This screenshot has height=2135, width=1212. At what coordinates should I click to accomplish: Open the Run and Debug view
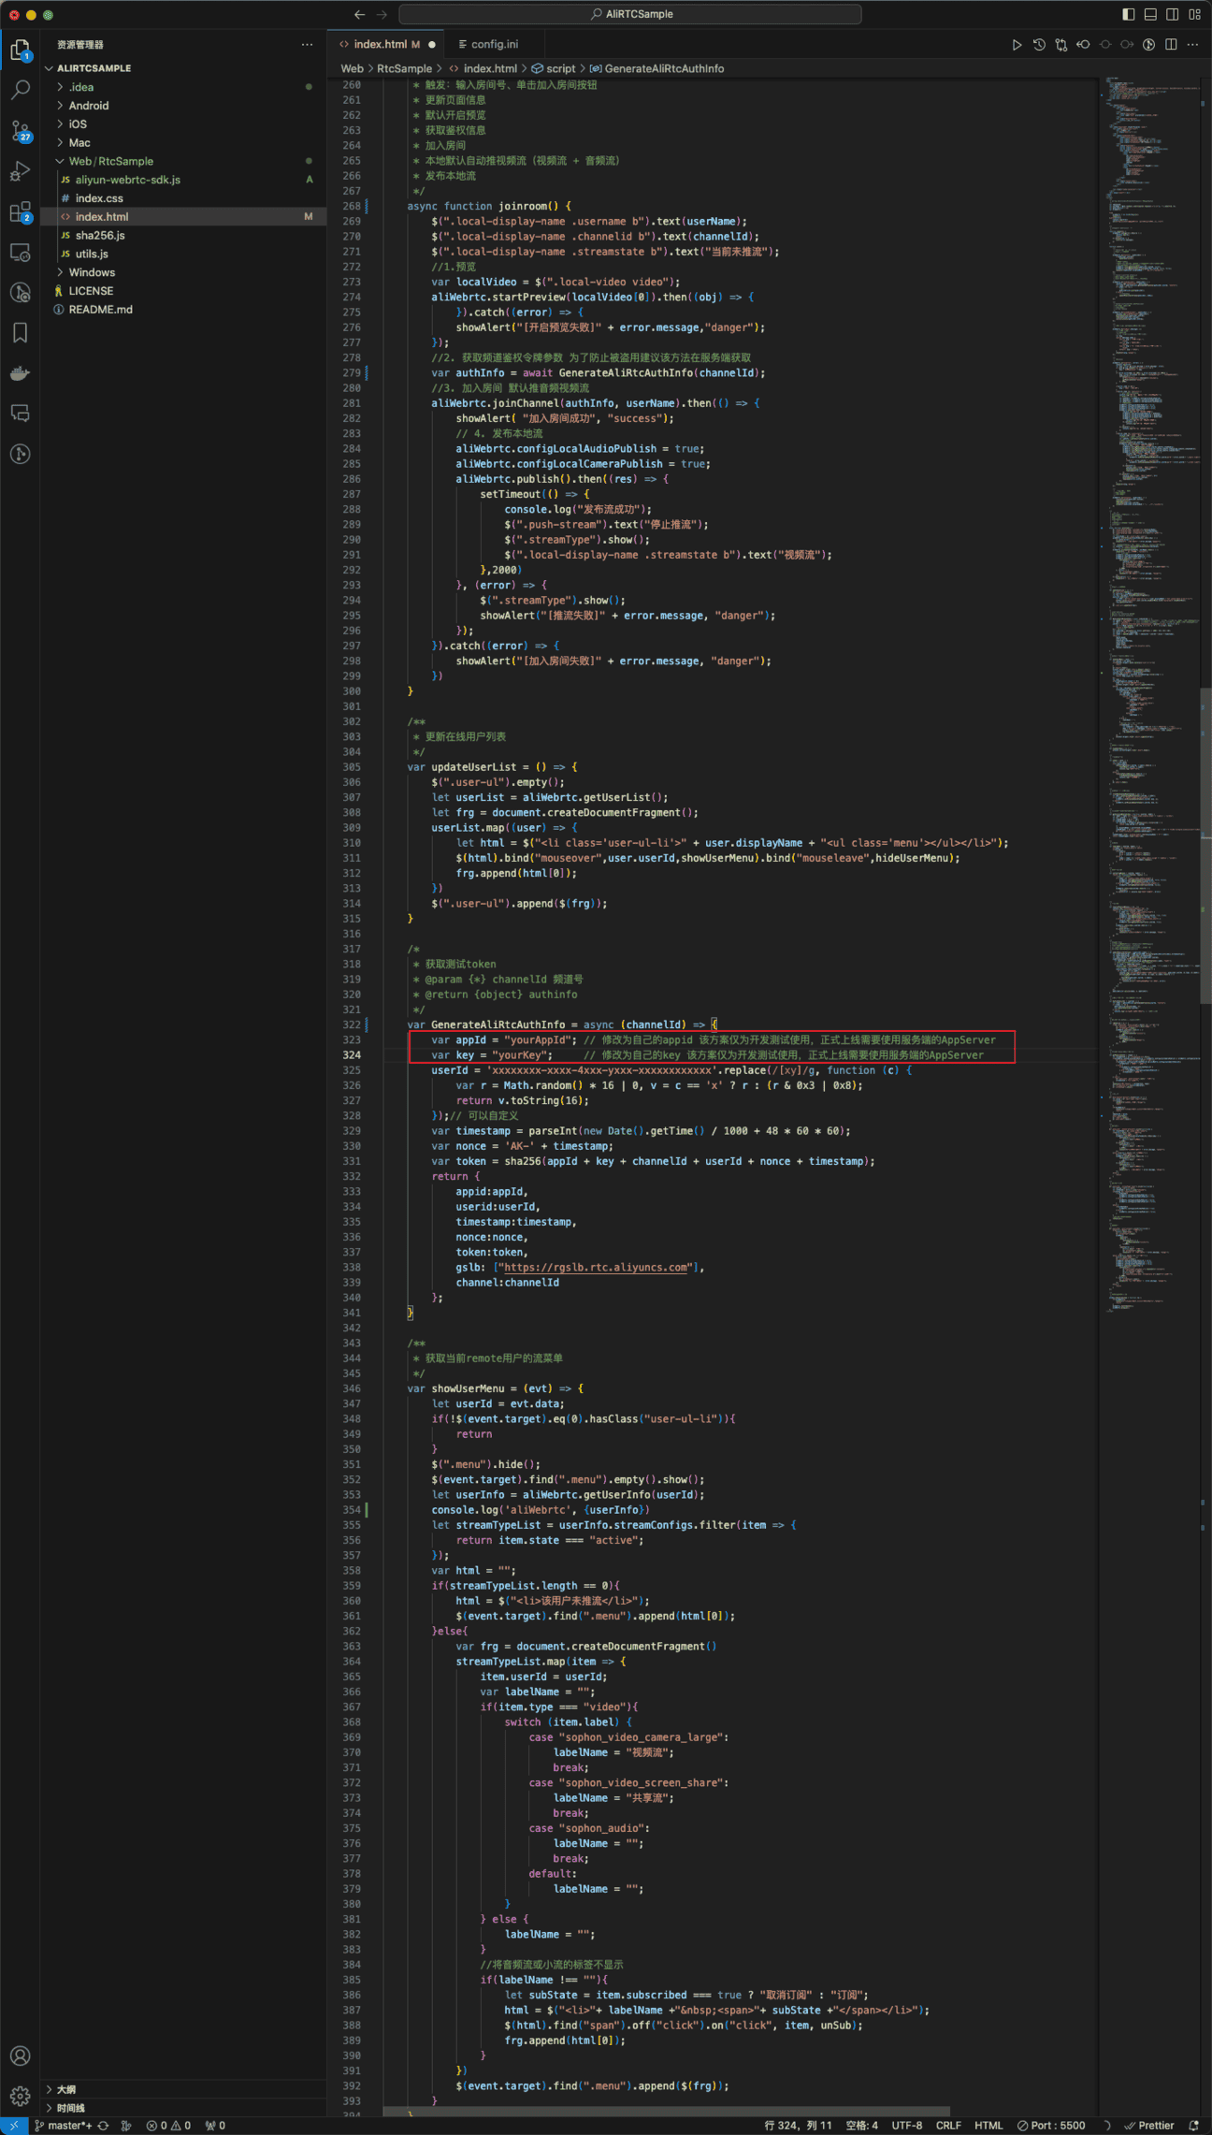[x=21, y=171]
